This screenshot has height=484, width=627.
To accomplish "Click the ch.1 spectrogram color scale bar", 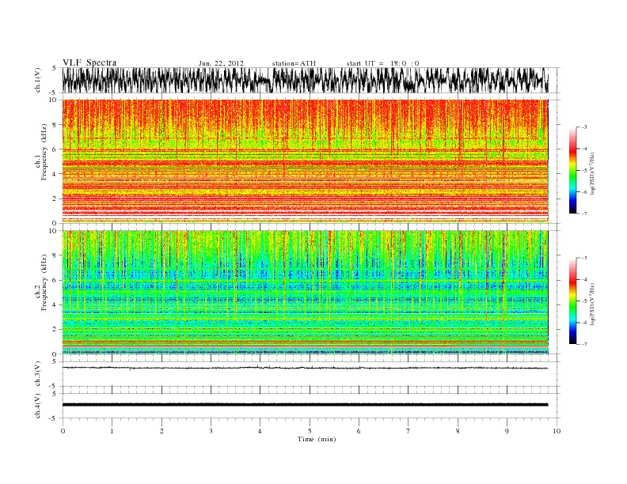I will [572, 170].
